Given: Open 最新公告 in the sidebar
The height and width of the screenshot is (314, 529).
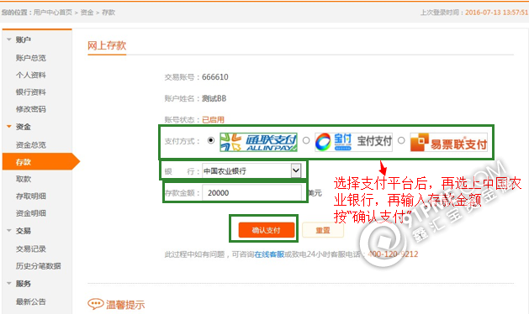Looking at the screenshot, I should [31, 302].
